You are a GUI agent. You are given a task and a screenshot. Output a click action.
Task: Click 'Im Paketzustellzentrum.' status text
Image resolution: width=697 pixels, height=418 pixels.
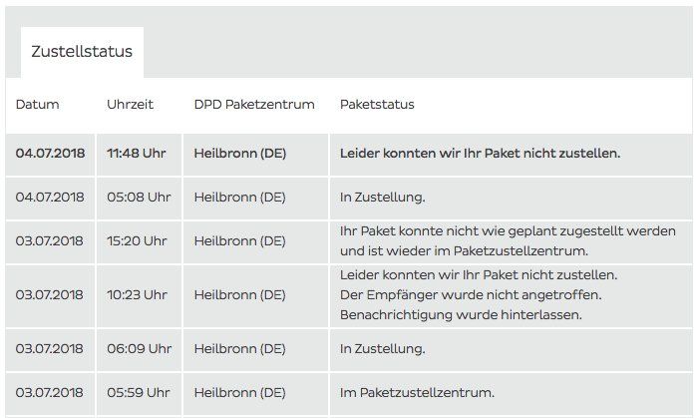pyautogui.click(x=417, y=392)
